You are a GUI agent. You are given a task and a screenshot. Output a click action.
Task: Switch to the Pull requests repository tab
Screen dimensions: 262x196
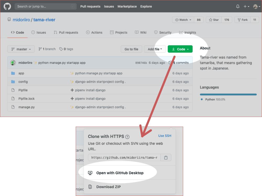66,33
